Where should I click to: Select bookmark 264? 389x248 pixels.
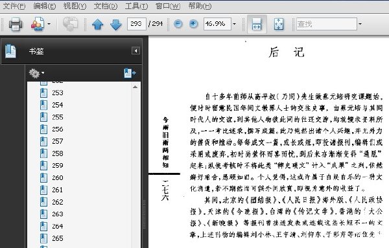click(52, 226)
